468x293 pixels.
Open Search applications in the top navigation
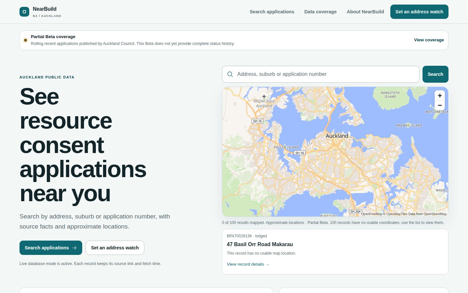click(x=272, y=12)
